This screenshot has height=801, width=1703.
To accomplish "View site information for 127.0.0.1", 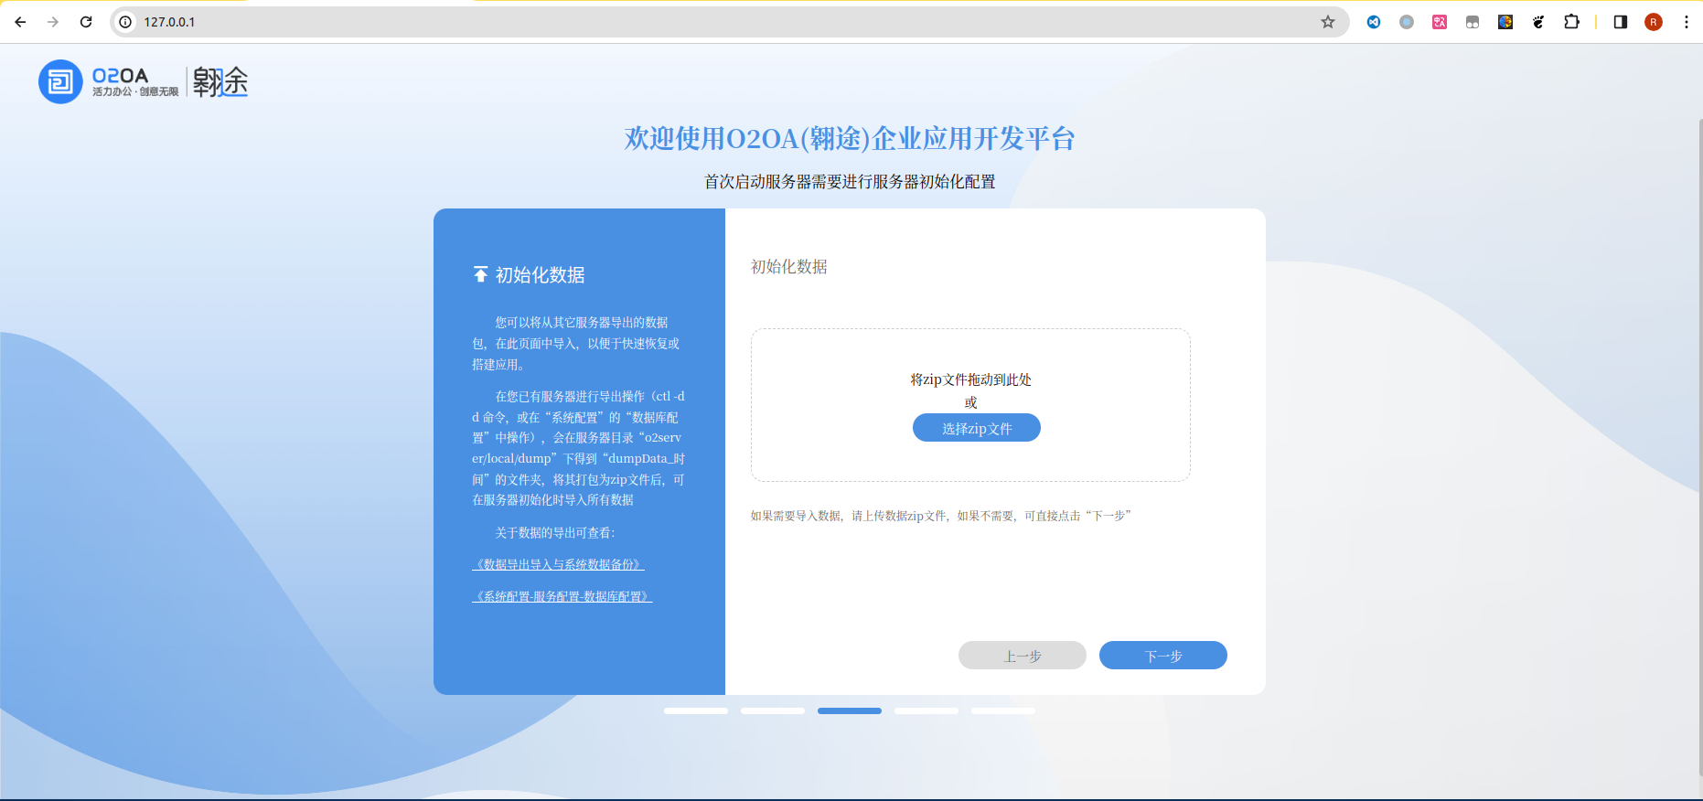I will (x=126, y=22).
